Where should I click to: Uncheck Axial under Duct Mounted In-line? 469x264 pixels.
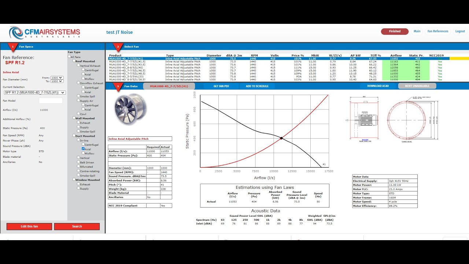(83, 149)
